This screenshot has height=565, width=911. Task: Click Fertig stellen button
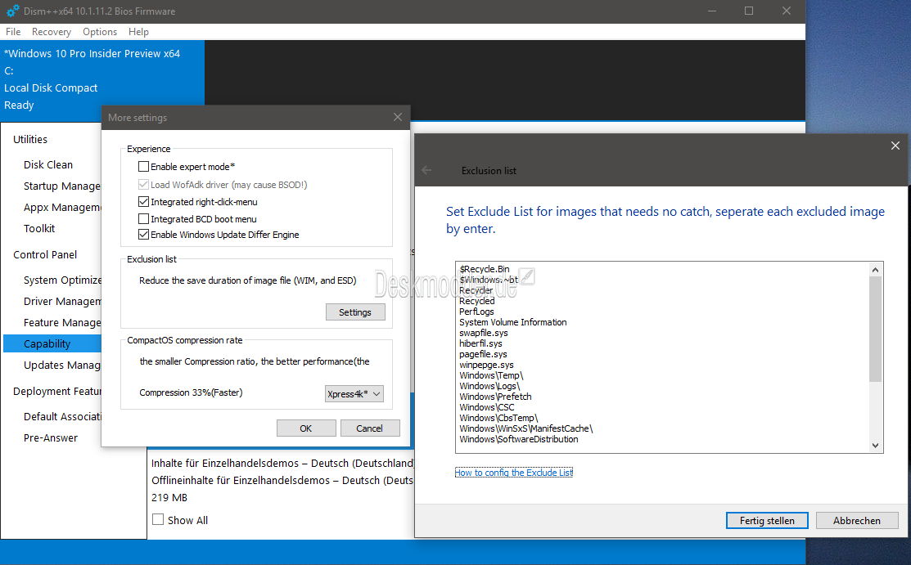[x=767, y=521]
